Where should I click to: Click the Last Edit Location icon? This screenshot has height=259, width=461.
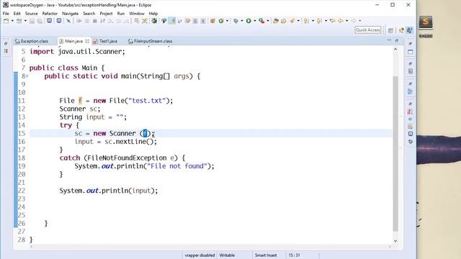click(x=333, y=21)
